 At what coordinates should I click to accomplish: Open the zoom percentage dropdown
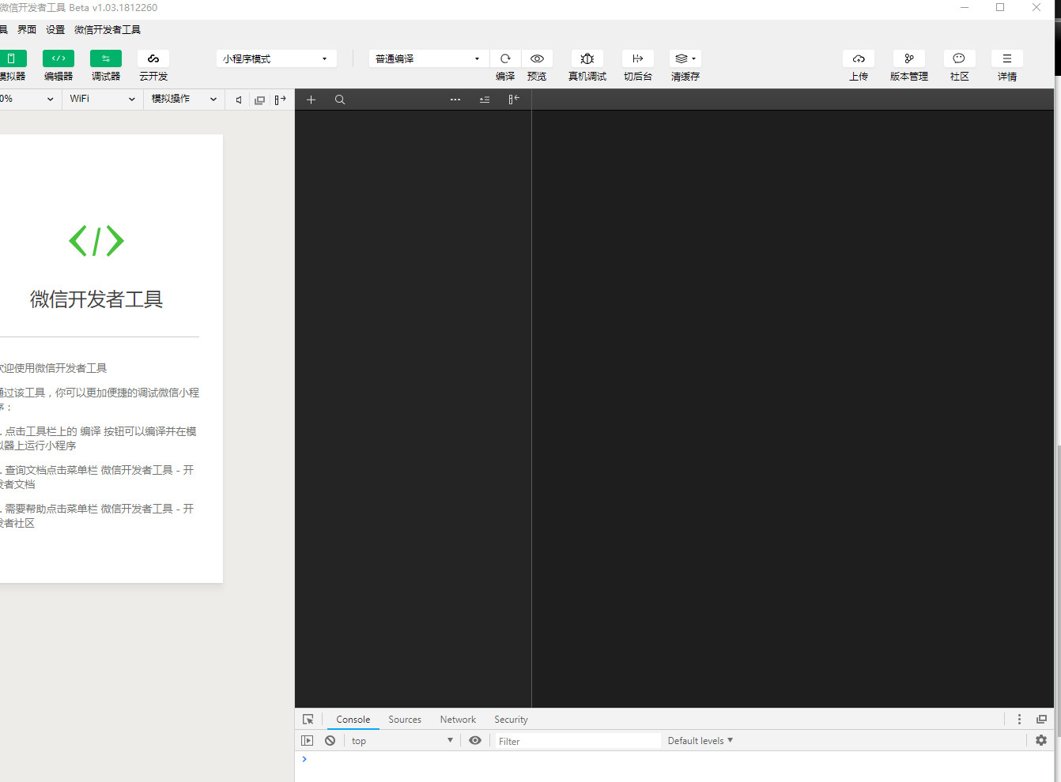click(x=28, y=99)
